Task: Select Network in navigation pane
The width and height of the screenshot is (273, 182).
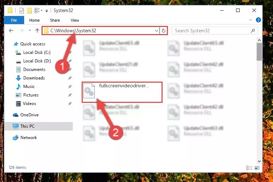Action: (28, 138)
